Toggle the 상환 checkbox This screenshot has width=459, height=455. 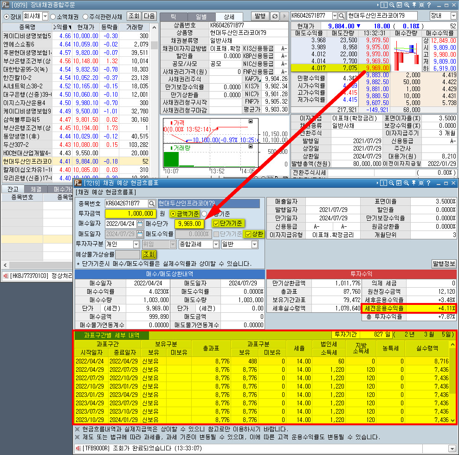click(248, 234)
